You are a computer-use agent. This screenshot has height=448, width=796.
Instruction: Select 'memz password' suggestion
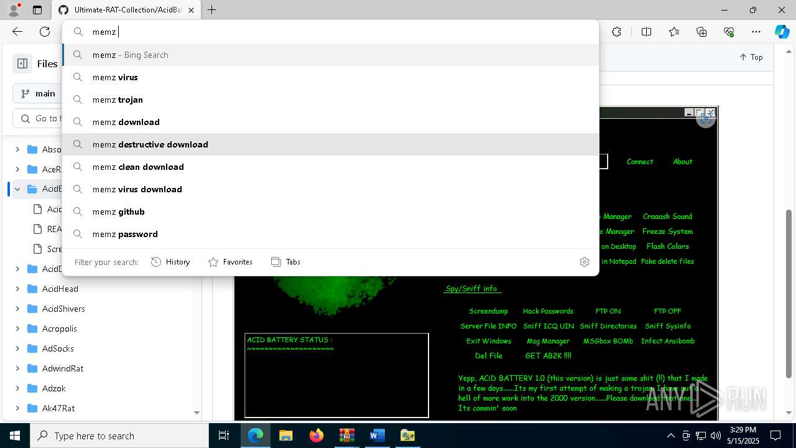(x=330, y=234)
